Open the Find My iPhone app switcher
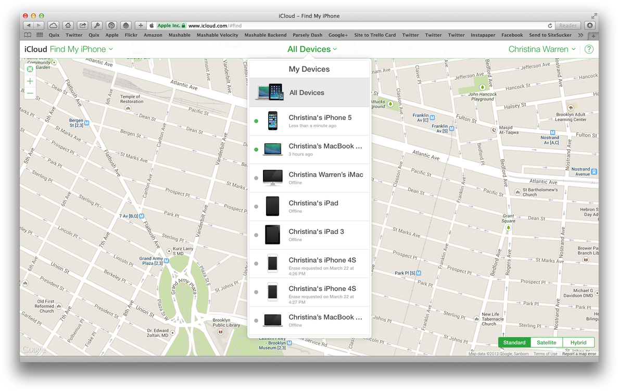This screenshot has height=391, width=618. pos(81,49)
